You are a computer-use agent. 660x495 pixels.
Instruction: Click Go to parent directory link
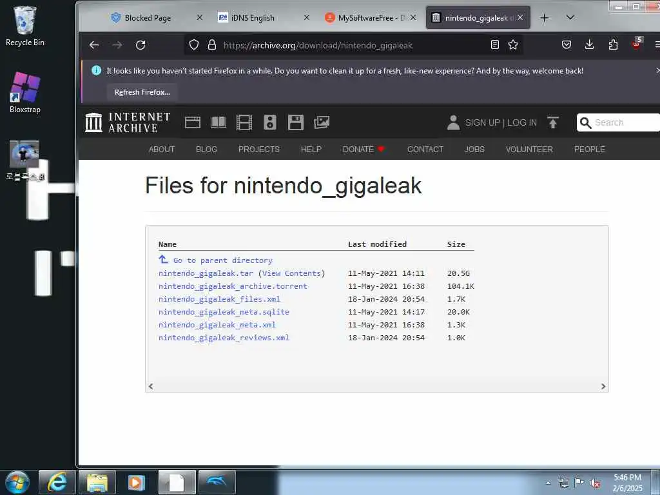click(x=222, y=260)
